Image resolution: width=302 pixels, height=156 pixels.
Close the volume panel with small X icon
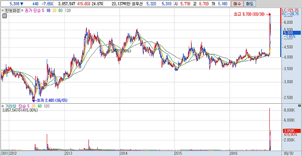point(299,106)
